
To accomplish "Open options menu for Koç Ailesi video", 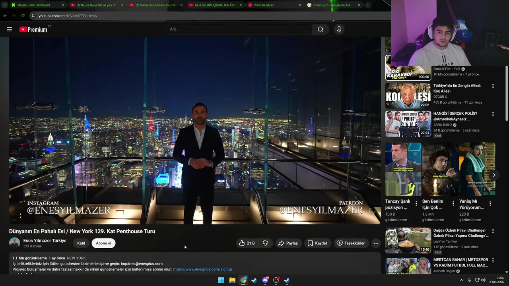I will [493, 86].
